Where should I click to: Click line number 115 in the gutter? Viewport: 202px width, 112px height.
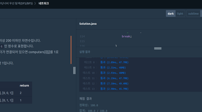pos(82,41)
